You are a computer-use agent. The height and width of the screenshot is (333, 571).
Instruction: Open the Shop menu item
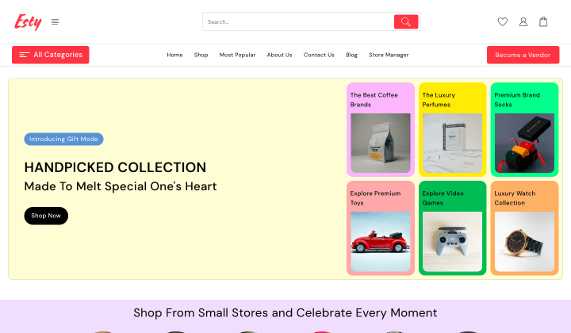click(201, 55)
